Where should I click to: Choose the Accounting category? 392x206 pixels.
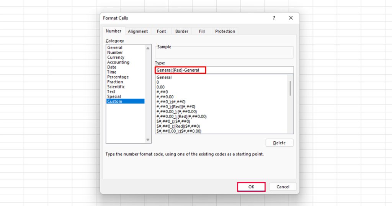click(118, 62)
